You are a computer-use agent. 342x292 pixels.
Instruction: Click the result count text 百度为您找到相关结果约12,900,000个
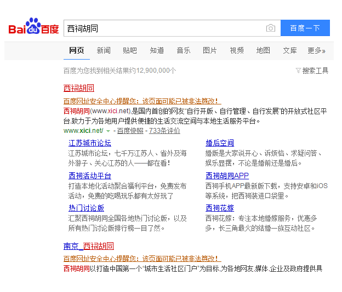click(119, 71)
